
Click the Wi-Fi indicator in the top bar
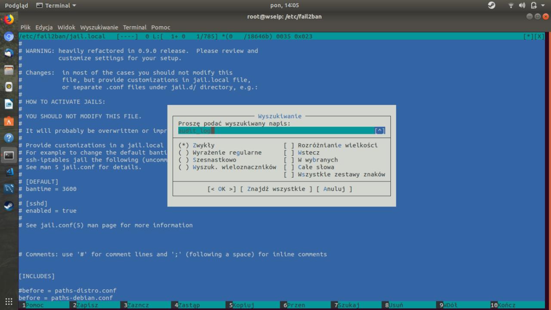tap(511, 5)
